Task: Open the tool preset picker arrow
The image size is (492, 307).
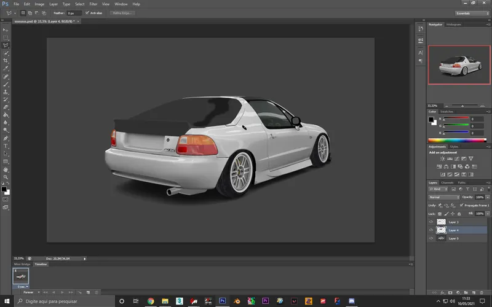Action: pos(15,13)
